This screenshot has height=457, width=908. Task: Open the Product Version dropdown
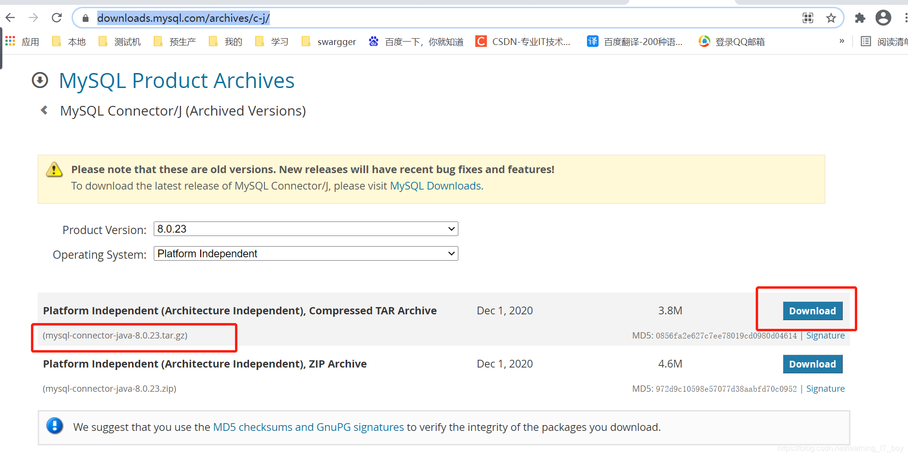tap(306, 229)
